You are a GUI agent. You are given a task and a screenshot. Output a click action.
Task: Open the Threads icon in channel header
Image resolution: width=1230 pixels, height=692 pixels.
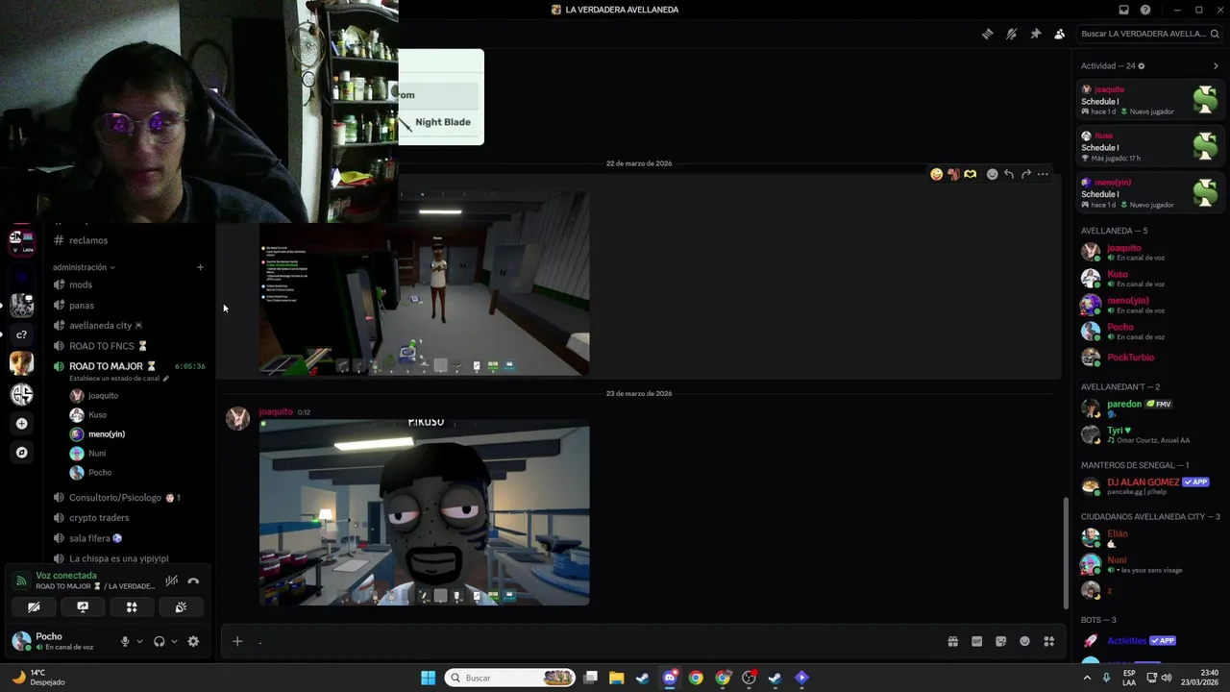[987, 34]
